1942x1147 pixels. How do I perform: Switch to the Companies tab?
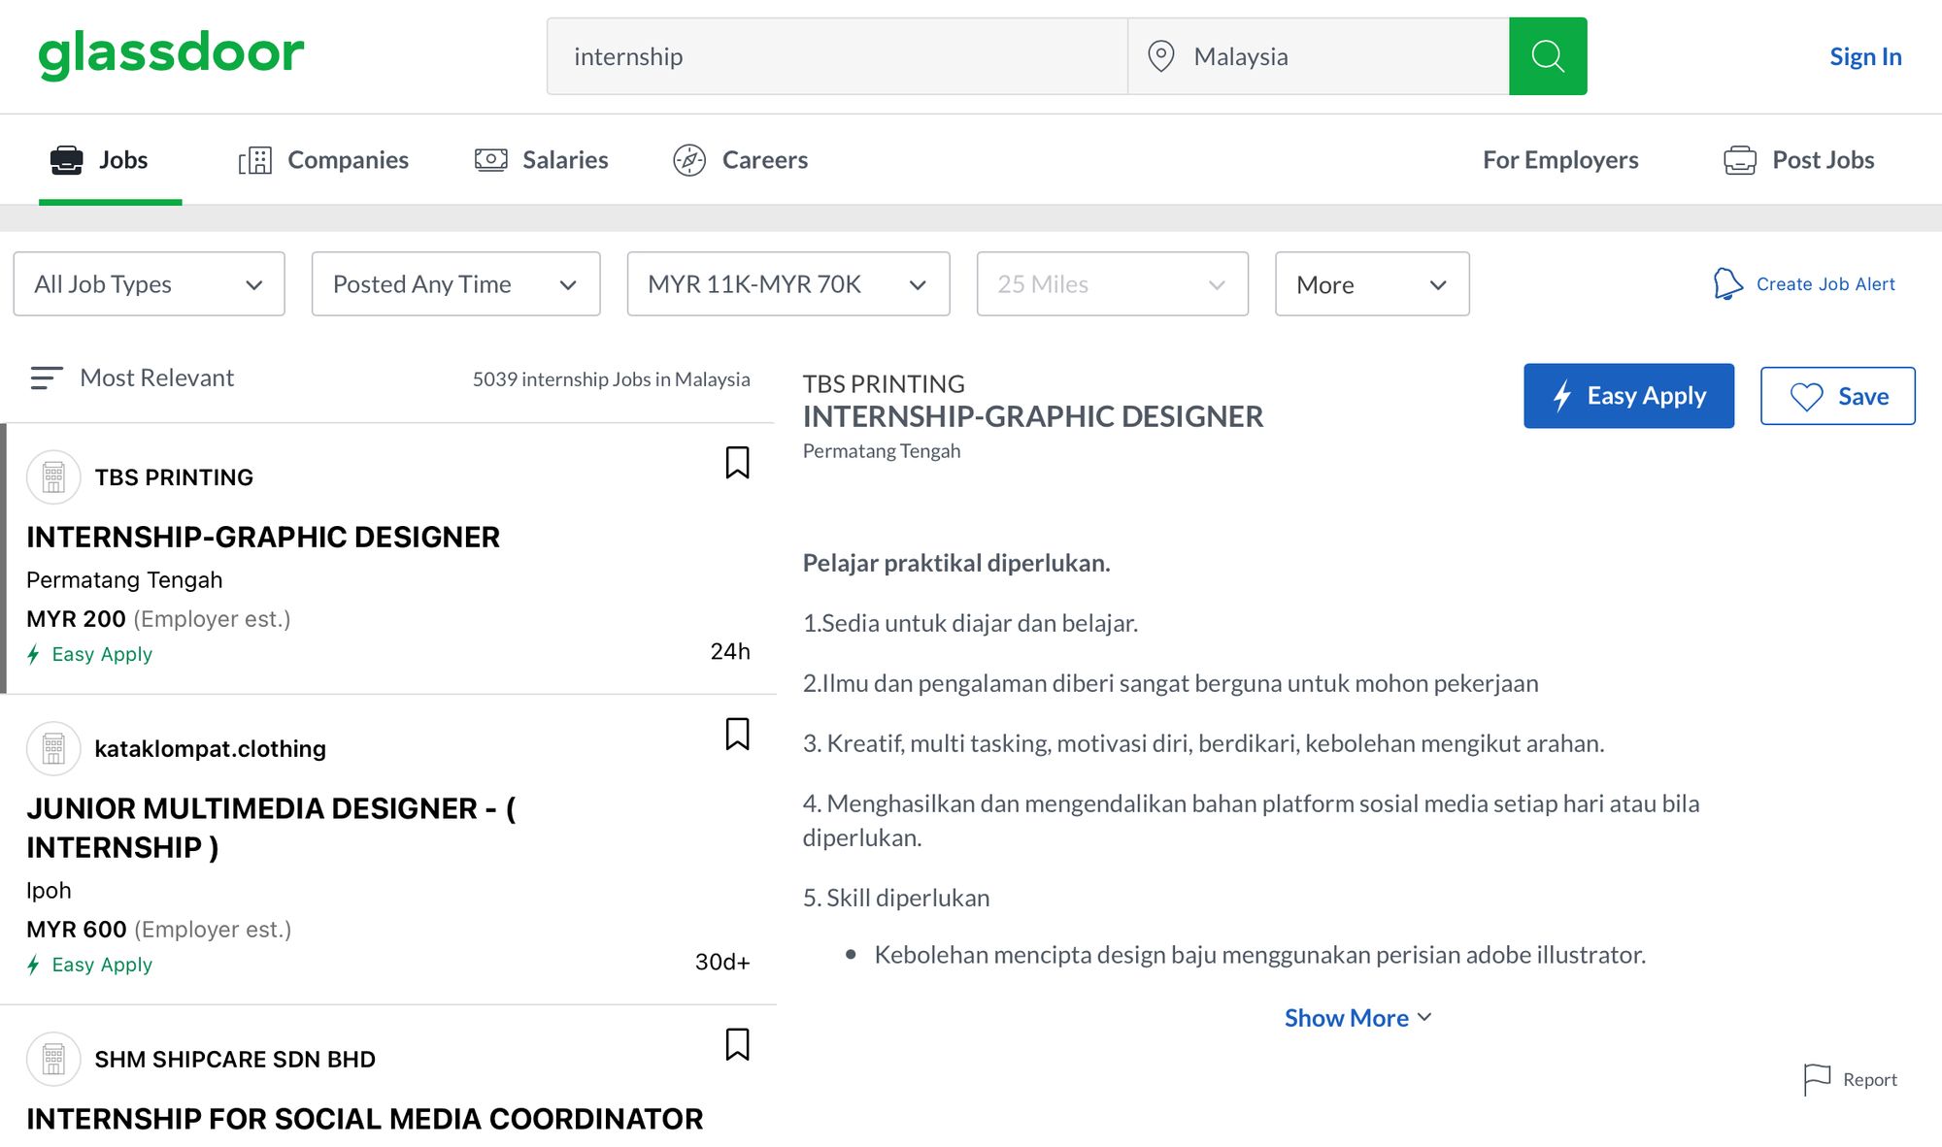point(324,160)
